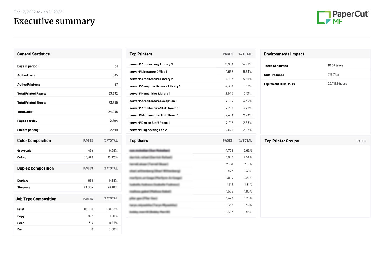Click the Archaeology Library pages value 11,953
This screenshot has width=384, height=271.
[x=229, y=64]
